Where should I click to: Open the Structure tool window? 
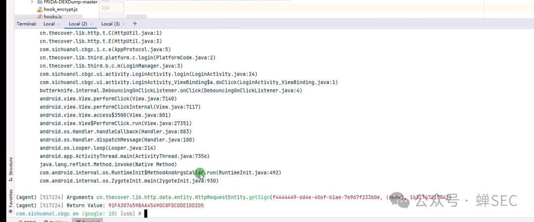pyautogui.click(x=10, y=169)
